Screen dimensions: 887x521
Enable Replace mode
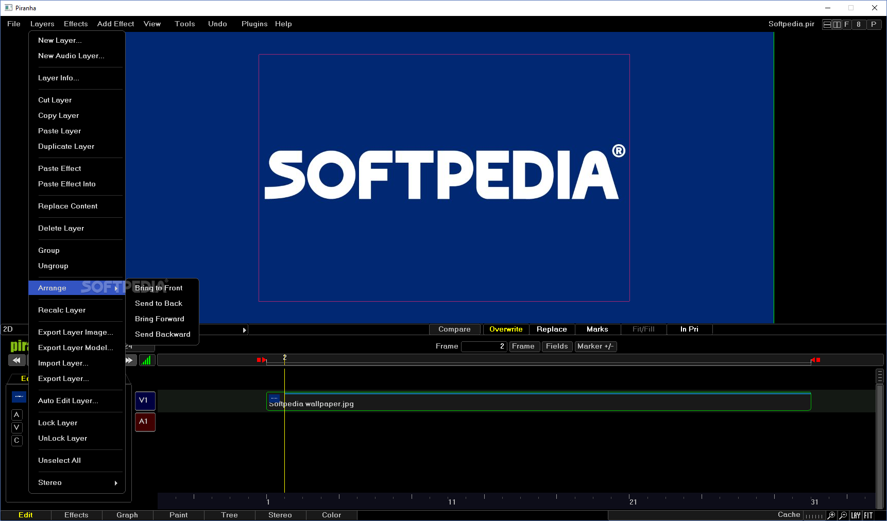[552, 329]
